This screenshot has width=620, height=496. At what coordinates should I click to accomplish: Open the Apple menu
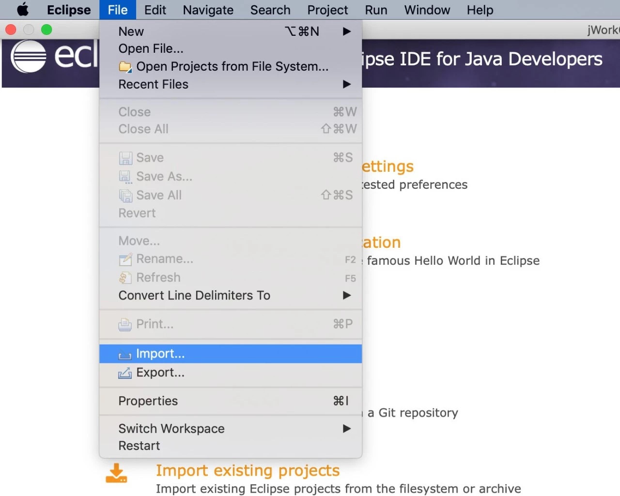coord(23,10)
